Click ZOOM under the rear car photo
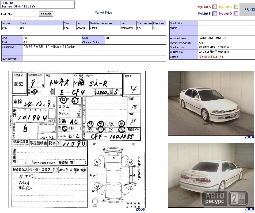This screenshot has width=255, height=213. (x=249, y=209)
